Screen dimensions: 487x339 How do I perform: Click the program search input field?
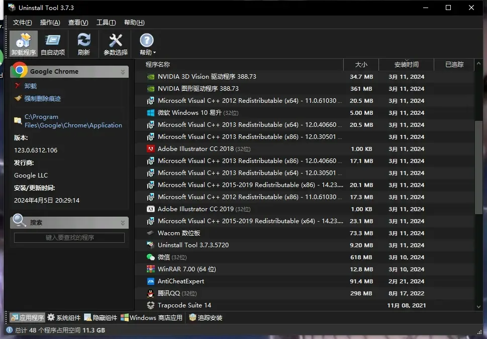[69, 238]
